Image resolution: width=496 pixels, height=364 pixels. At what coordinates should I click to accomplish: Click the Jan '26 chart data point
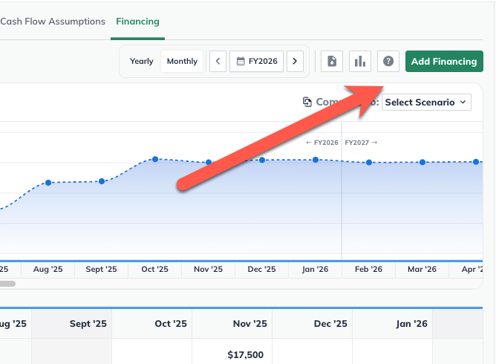(x=316, y=160)
